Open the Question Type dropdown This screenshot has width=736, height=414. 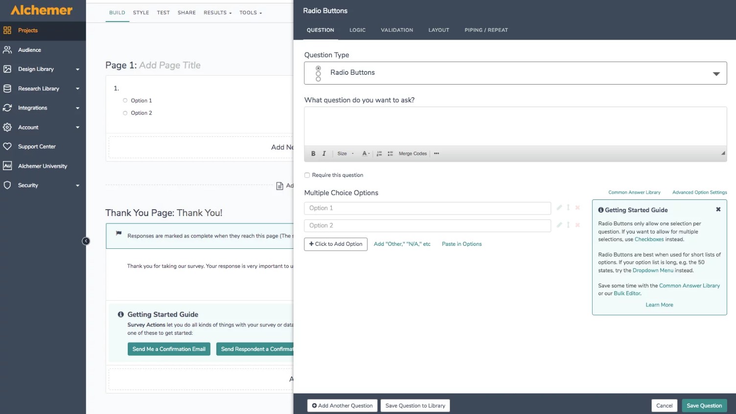click(515, 73)
